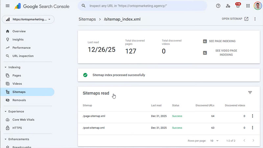Screen dimensions: 263x148
Task: Open the Help question mark icon
Action: (x=218, y=6)
